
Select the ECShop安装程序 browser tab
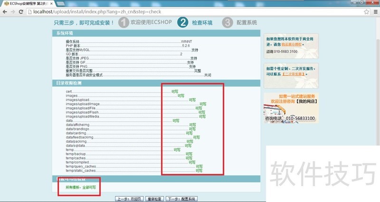coord(28,4)
